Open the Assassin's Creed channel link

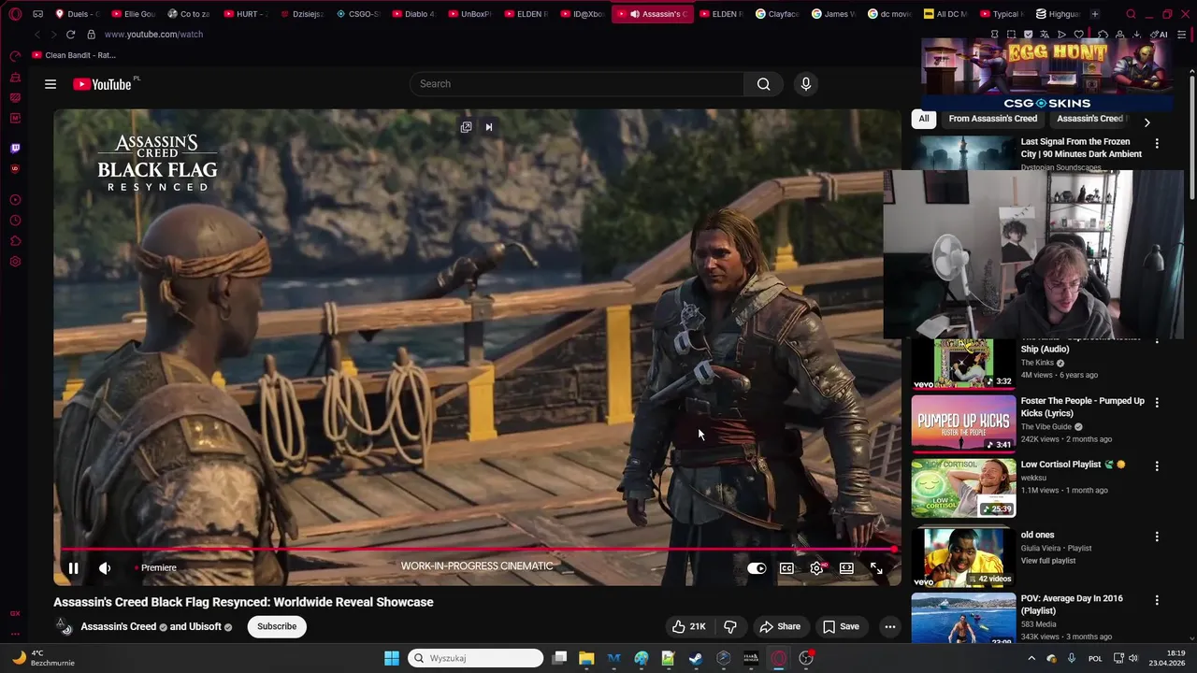click(x=118, y=626)
